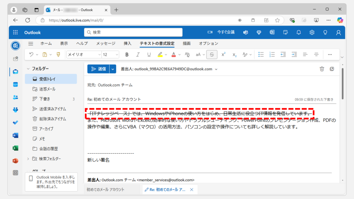The image size is (354, 199).
Task: Click the align left icon
Action: [x=305, y=54]
